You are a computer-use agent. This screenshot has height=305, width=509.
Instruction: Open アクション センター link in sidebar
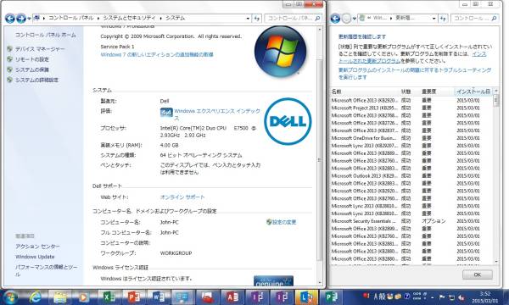[x=37, y=247]
